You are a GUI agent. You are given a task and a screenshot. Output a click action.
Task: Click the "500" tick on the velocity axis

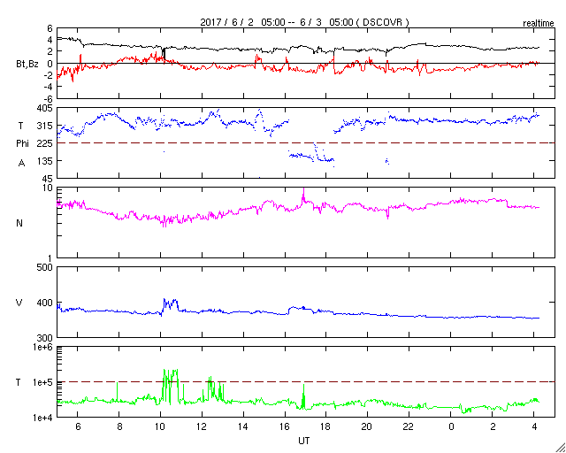tap(45, 267)
